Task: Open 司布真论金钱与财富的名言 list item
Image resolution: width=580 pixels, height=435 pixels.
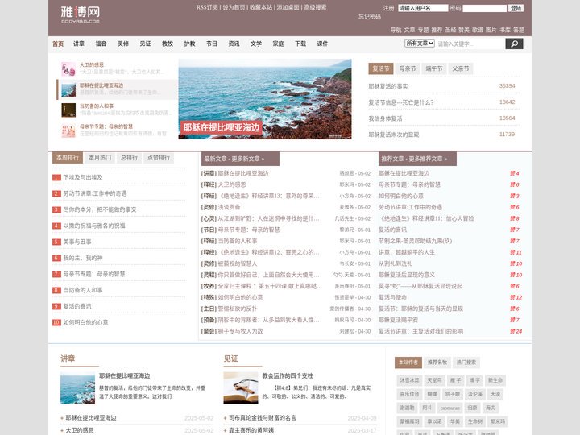Action: click(263, 418)
